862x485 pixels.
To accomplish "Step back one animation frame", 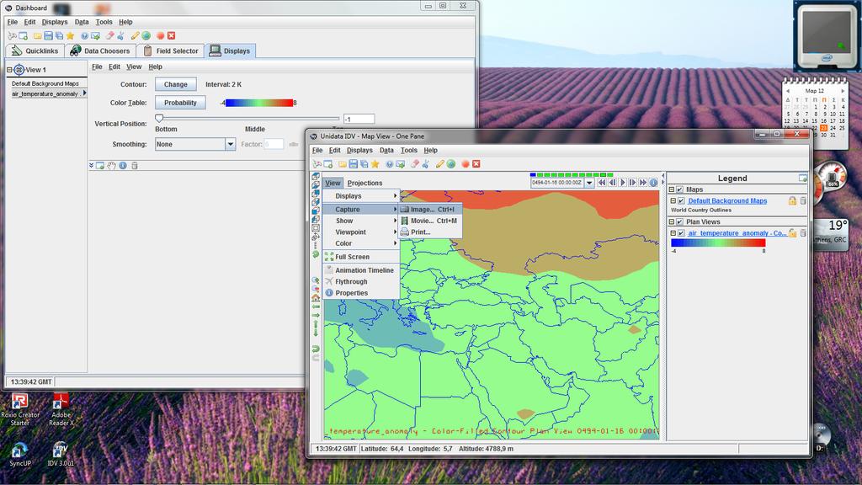I will (612, 183).
